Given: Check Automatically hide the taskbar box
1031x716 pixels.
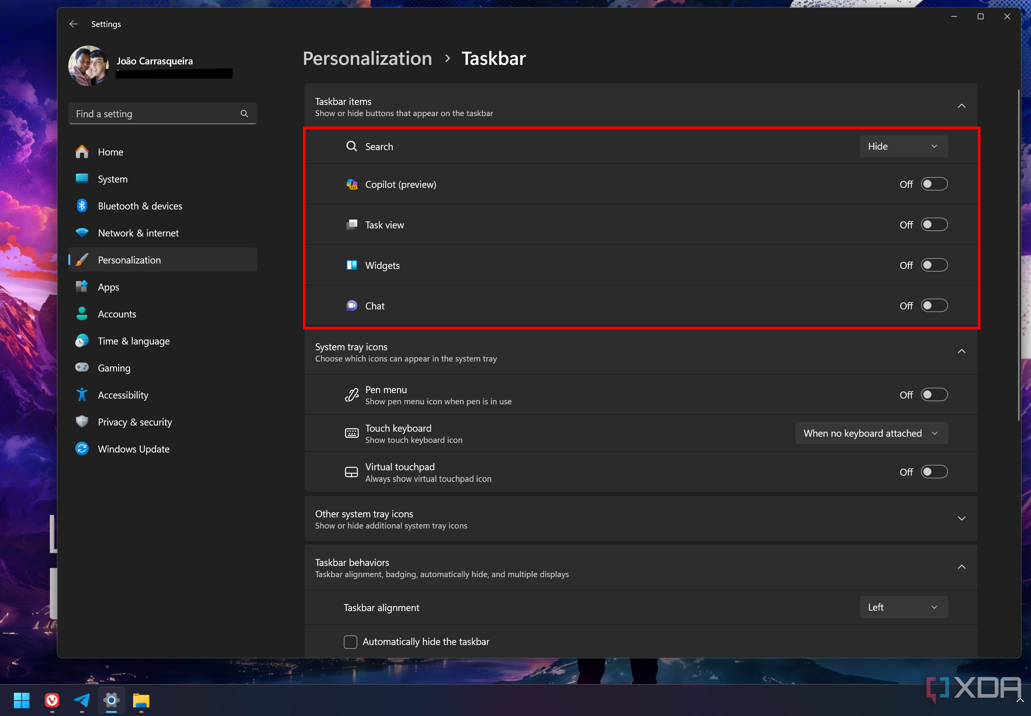Looking at the screenshot, I should tap(350, 642).
